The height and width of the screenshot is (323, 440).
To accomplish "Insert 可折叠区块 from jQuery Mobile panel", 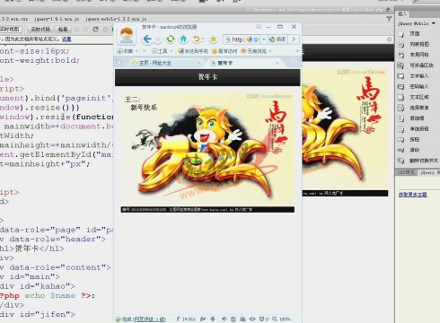I will click(421, 65).
